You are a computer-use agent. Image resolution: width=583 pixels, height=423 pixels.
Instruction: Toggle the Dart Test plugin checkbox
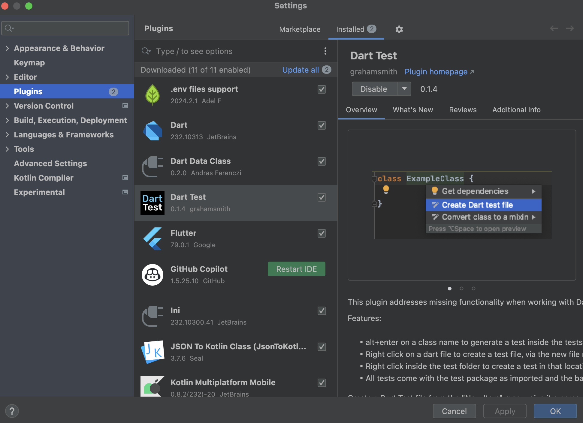point(322,197)
